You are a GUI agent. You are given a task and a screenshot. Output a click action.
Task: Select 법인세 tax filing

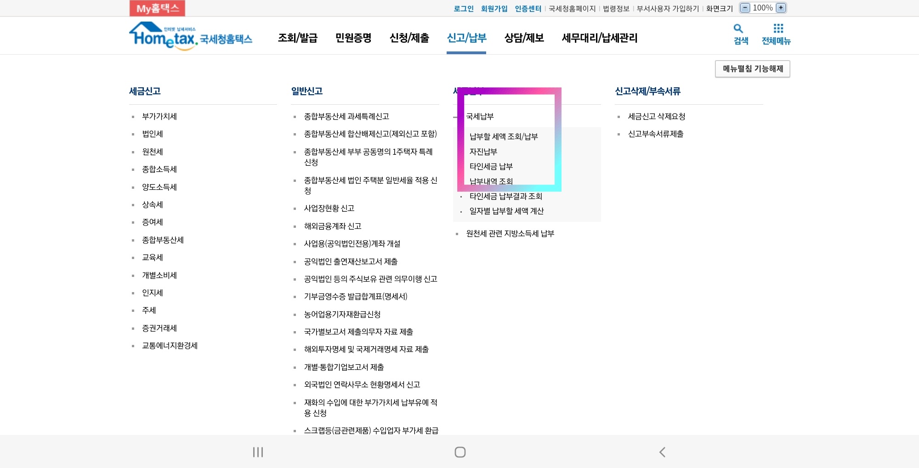point(153,134)
